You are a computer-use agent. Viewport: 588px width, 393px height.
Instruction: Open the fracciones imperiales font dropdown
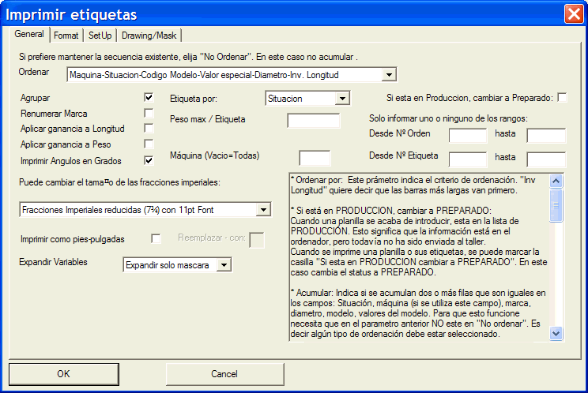coord(263,209)
